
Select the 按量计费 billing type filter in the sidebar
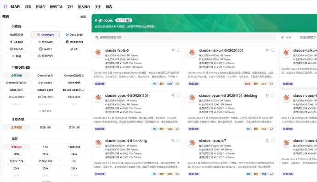[45, 127]
